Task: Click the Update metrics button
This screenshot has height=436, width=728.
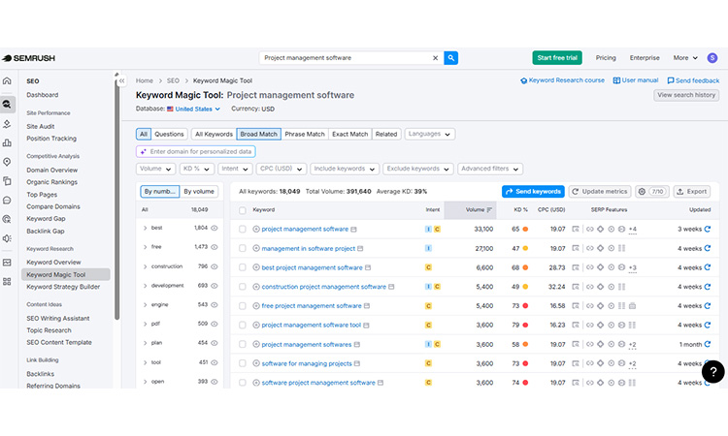Action: 600,192
